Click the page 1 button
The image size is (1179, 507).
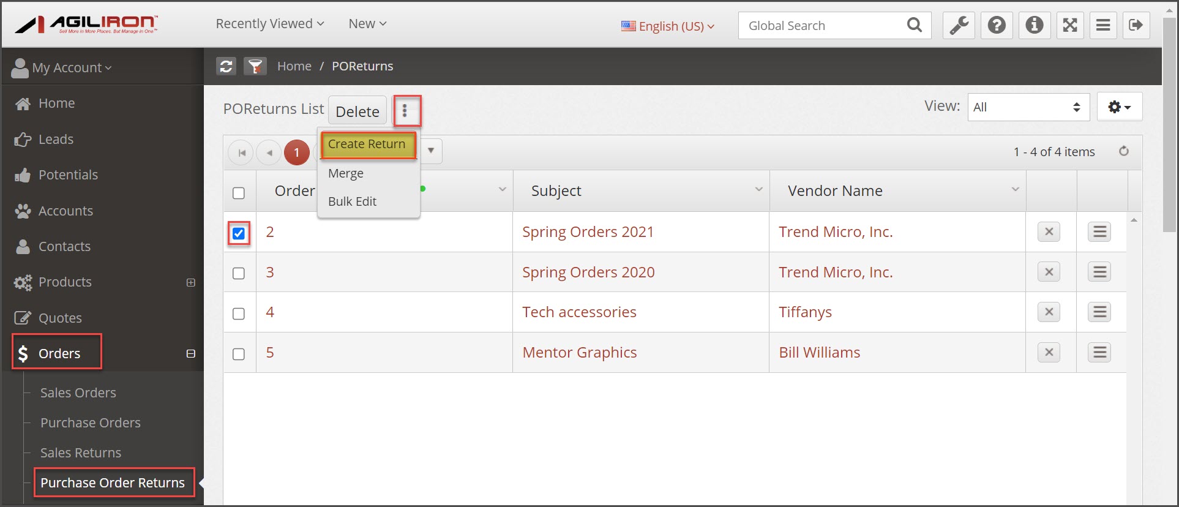click(x=297, y=152)
